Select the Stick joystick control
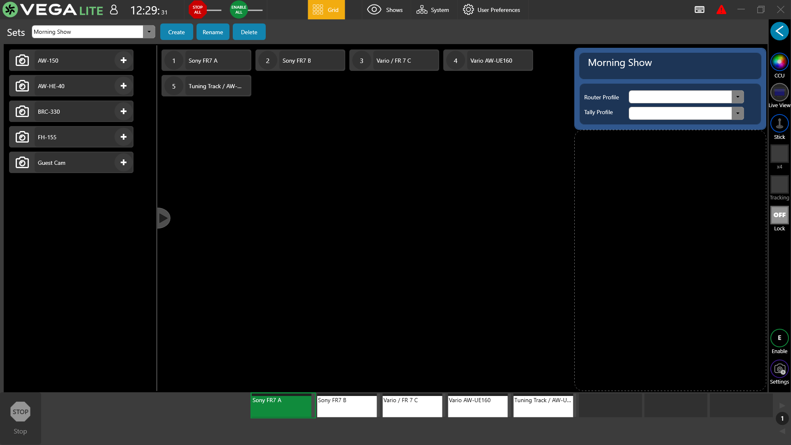This screenshot has width=791, height=445. click(779, 123)
